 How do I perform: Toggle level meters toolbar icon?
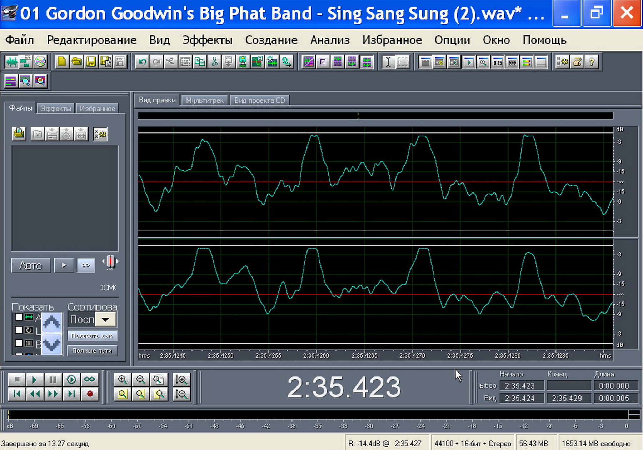pos(527,62)
